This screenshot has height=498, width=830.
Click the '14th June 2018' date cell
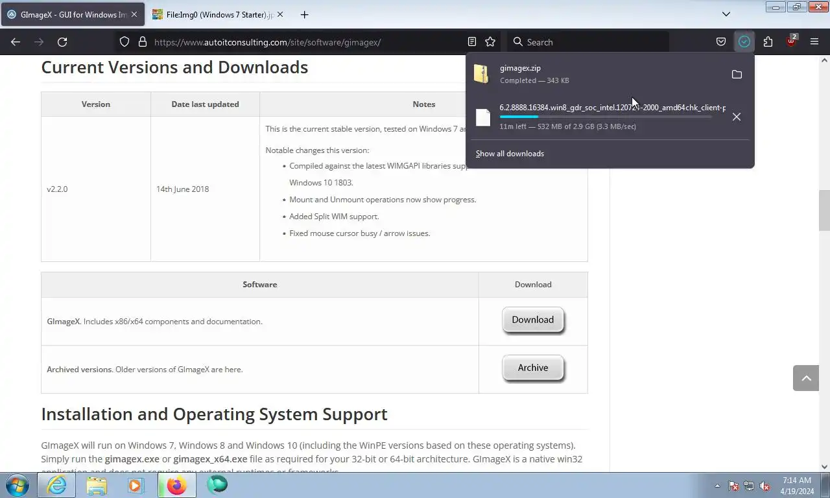(205, 189)
